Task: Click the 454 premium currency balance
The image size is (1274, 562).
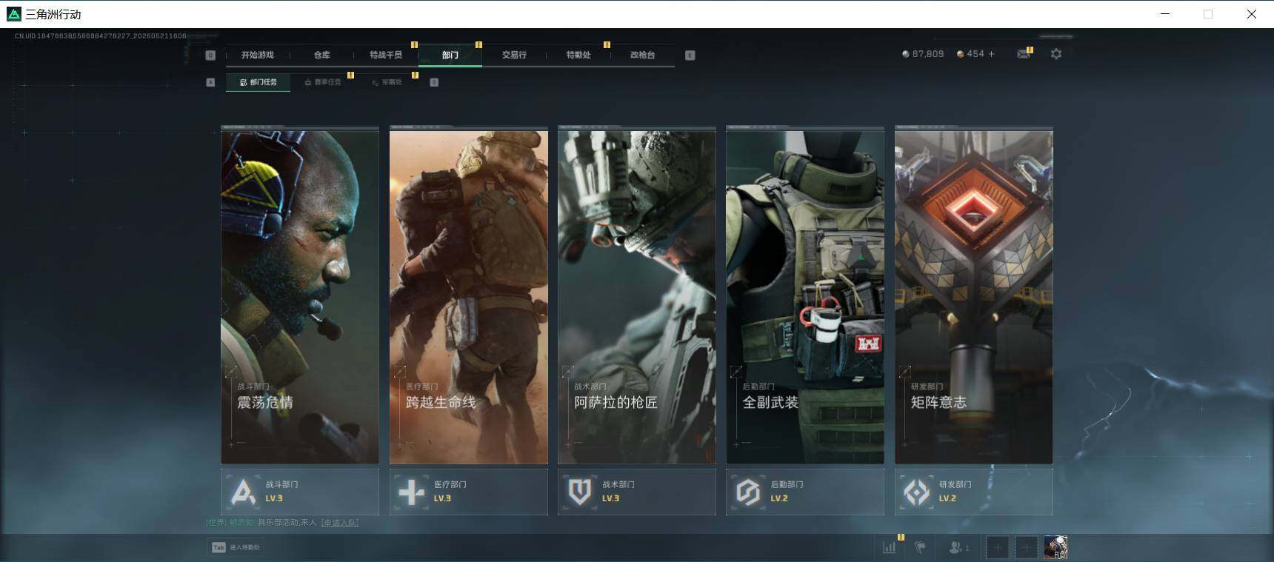Action: click(971, 54)
